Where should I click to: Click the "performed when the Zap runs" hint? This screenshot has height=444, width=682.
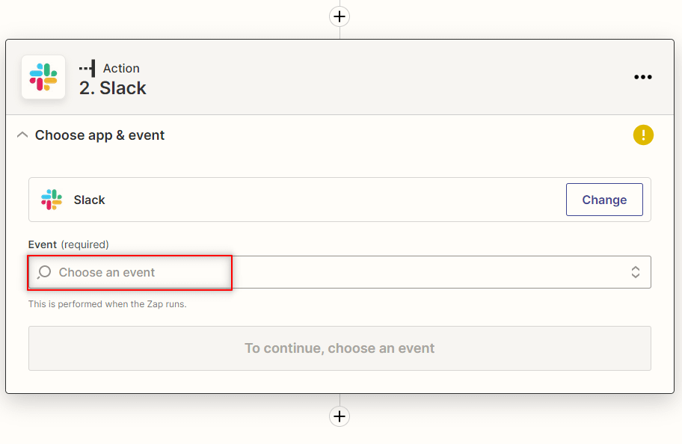pyautogui.click(x=107, y=304)
